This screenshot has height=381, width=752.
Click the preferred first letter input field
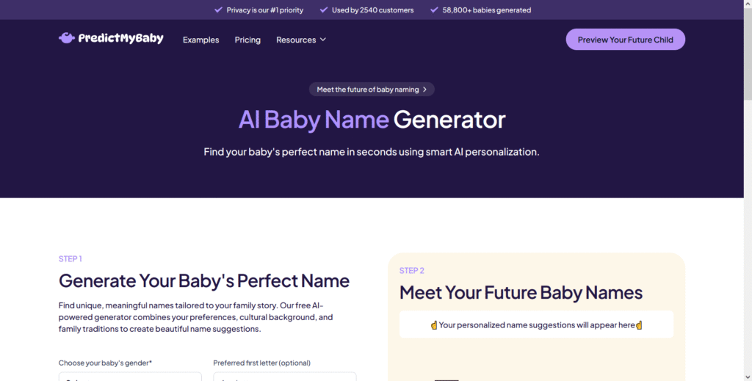285,377
